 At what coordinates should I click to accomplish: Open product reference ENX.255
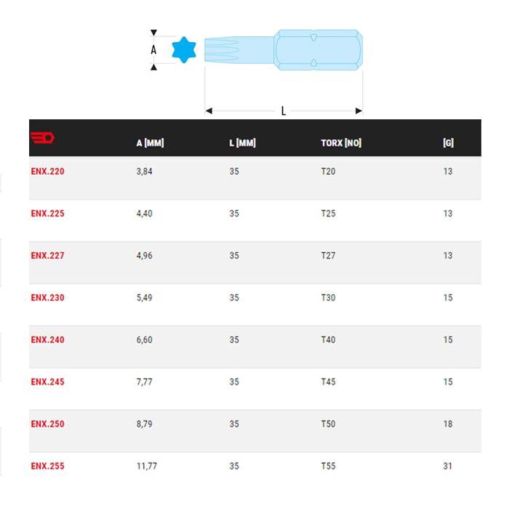tap(48, 466)
